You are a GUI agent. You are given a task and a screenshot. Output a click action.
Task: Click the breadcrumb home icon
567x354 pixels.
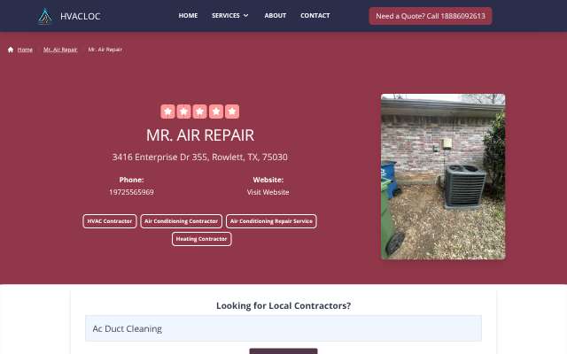pos(11,50)
